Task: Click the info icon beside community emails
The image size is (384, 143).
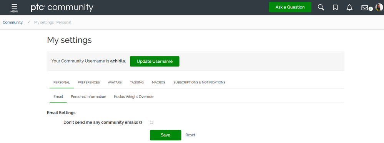Action: pyautogui.click(x=141, y=122)
